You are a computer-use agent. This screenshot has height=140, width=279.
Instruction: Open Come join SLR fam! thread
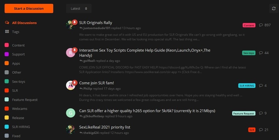click(x=97, y=83)
